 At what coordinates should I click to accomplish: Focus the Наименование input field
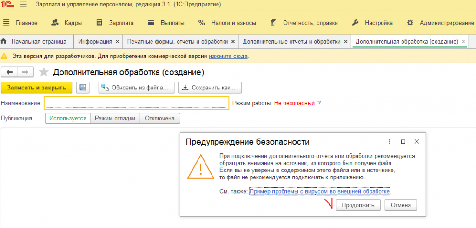(136, 103)
